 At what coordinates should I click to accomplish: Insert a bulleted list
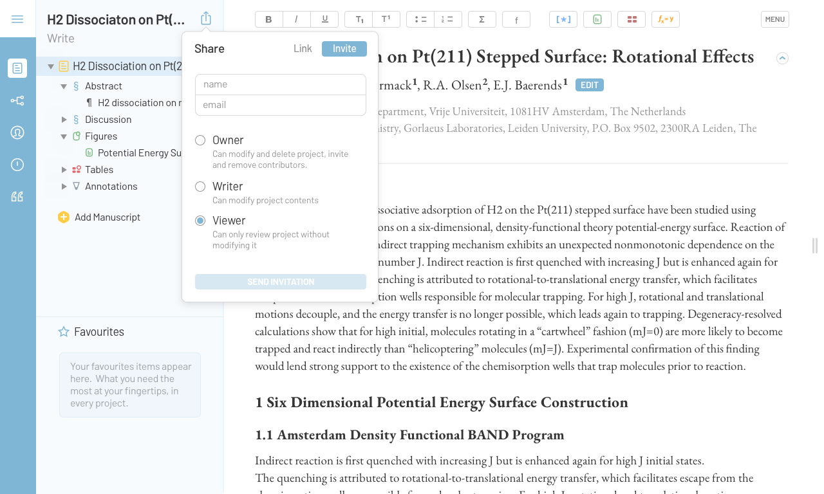click(420, 19)
